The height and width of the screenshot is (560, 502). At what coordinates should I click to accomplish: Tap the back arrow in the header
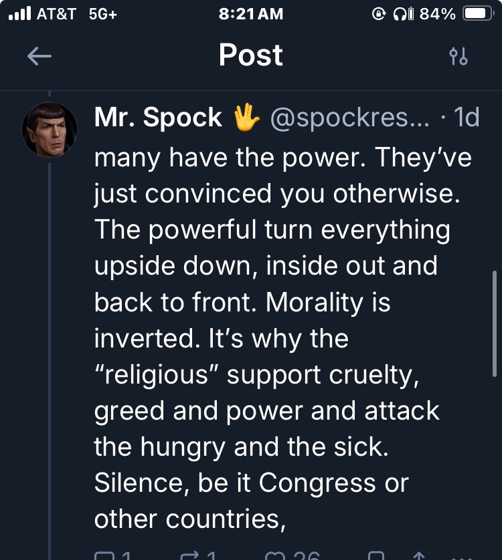click(39, 57)
